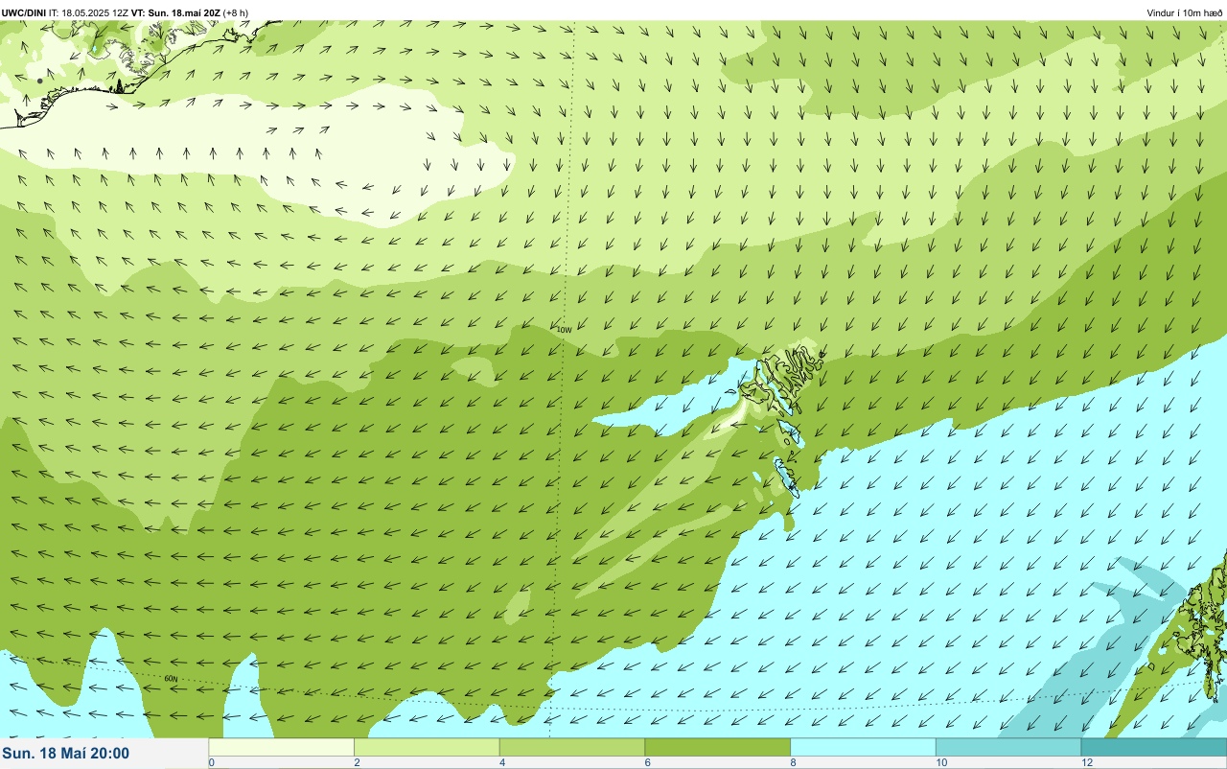The height and width of the screenshot is (769, 1227).
Task: Click the '60N' latitude label
Action: tap(171, 679)
